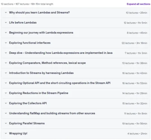
Task: Click the 15 lectures • 1hr 32min label
Action: (135, 103)
